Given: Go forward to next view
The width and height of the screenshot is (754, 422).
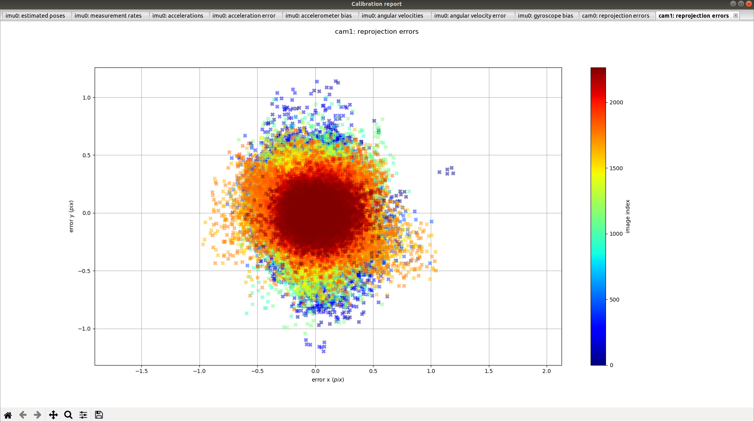Looking at the screenshot, I should pyautogui.click(x=38, y=415).
